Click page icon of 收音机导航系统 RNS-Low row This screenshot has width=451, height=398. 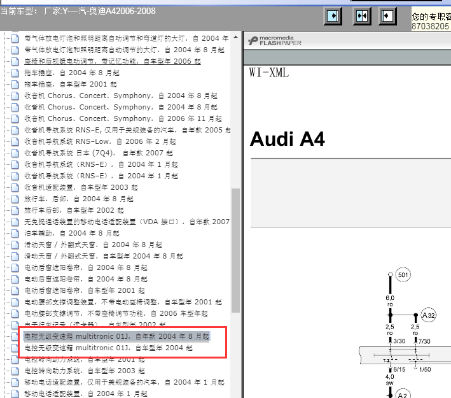click(15, 141)
